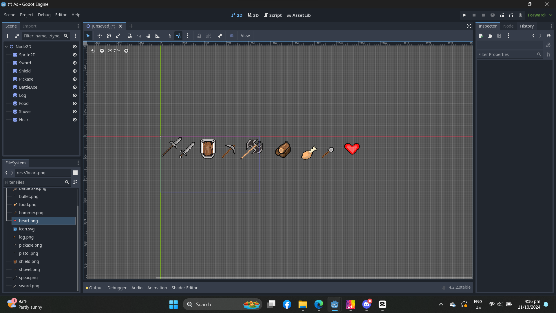Screen dimensions: 556x313
Task: Open the Debug menu
Action: pos(44,15)
